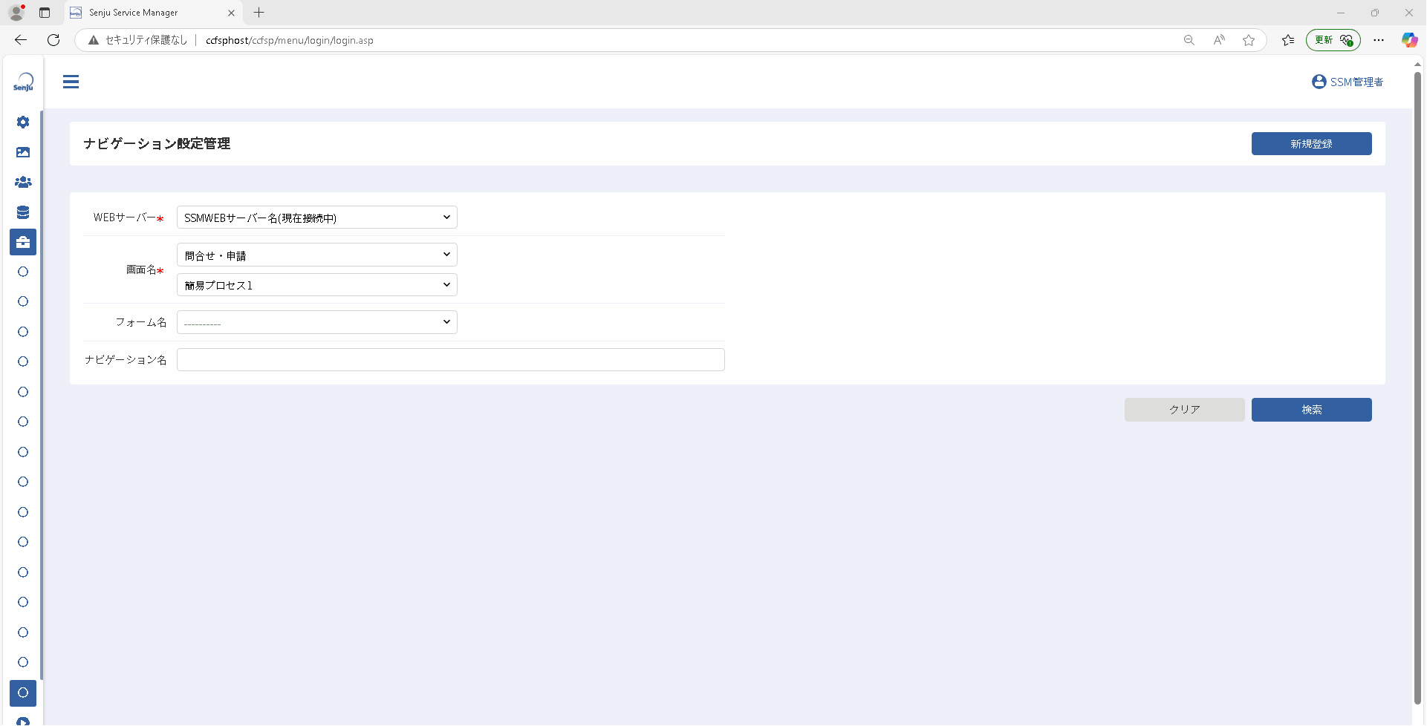Click the briefcase icon in sidebar
The height and width of the screenshot is (726, 1427).
coord(23,242)
